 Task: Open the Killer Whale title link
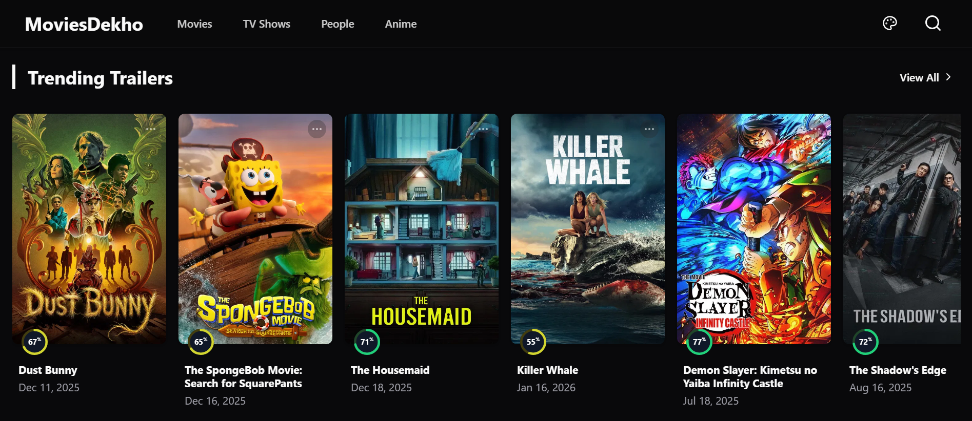click(547, 370)
